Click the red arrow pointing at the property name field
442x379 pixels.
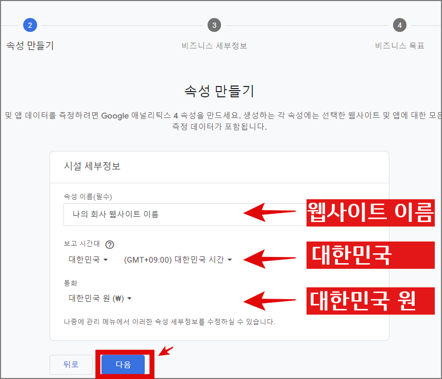(x=270, y=213)
